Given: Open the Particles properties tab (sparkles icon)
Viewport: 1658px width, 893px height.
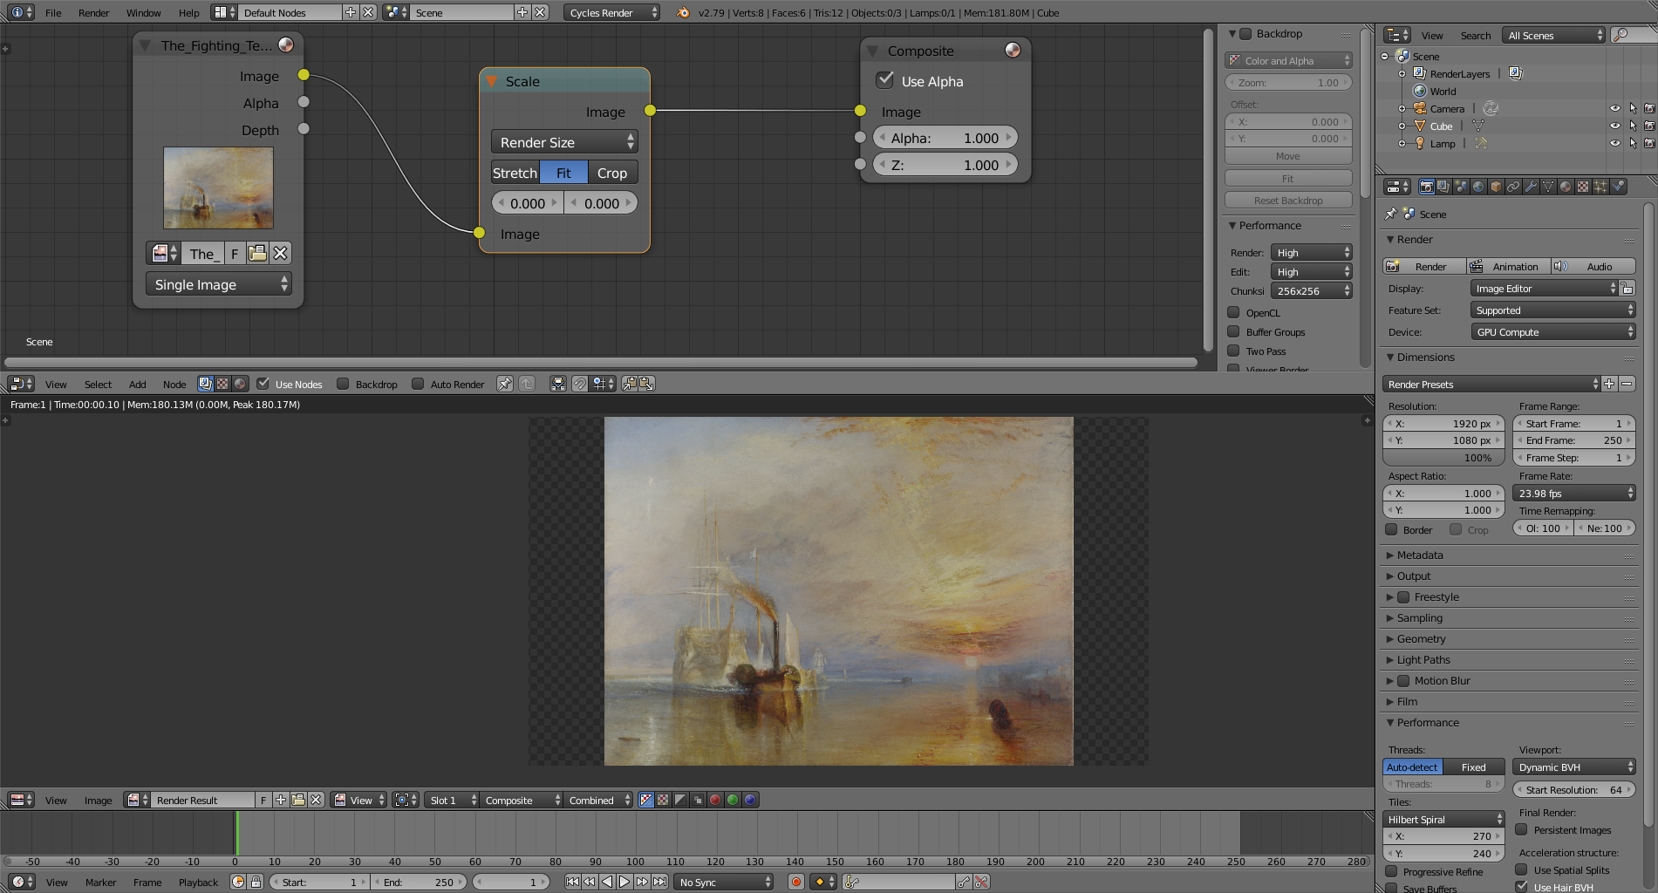Looking at the screenshot, I should (1600, 187).
